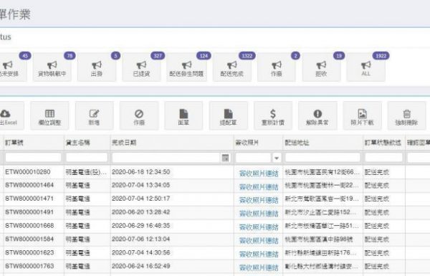Open 欄位調整 column adjustment grid icon
Screen dimensions: 430x276
[49, 115]
